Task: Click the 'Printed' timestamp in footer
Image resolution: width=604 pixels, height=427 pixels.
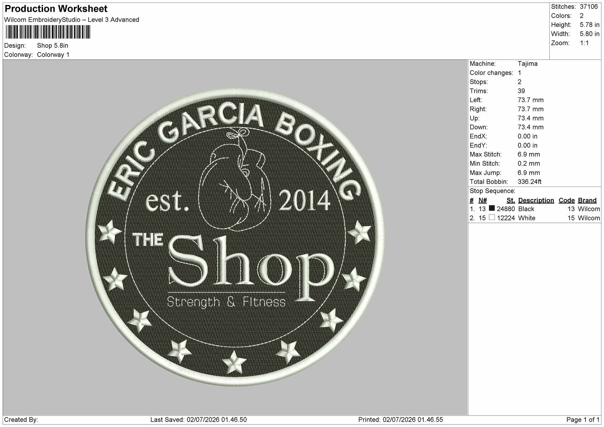Action: (401, 419)
